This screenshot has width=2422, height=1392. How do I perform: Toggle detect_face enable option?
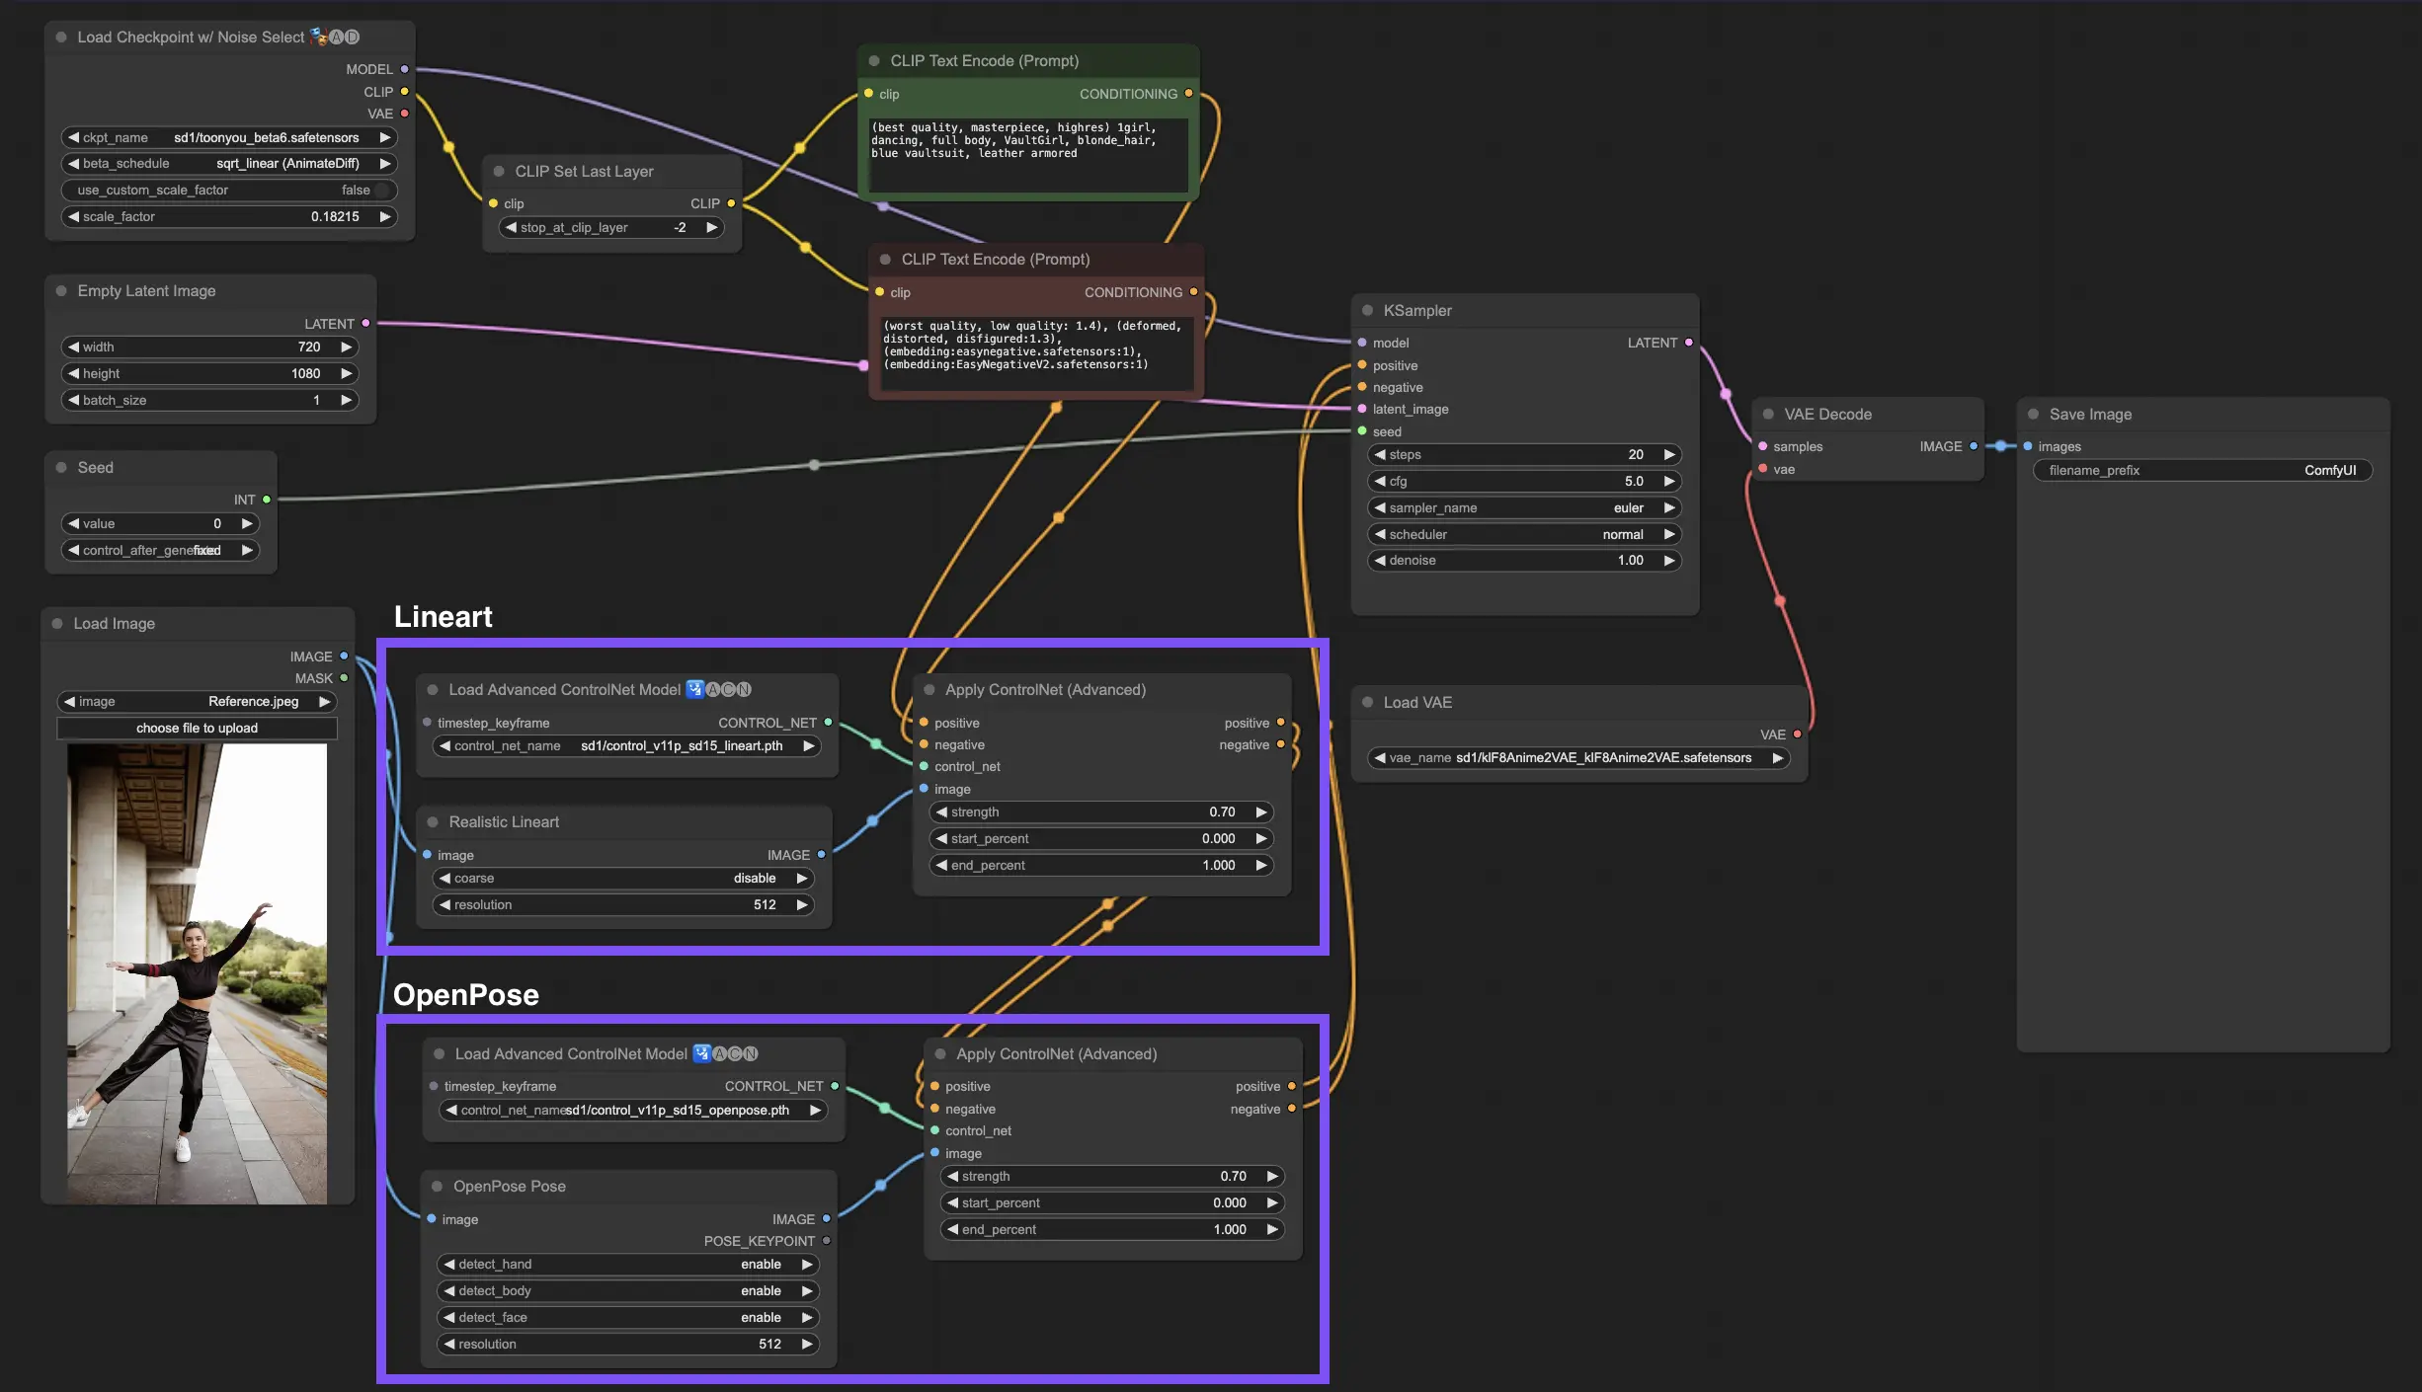[x=627, y=1317]
